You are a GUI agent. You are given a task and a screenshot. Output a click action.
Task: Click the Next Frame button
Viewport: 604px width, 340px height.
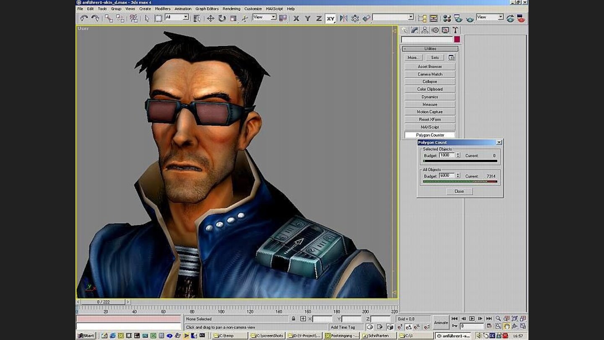[x=480, y=319]
